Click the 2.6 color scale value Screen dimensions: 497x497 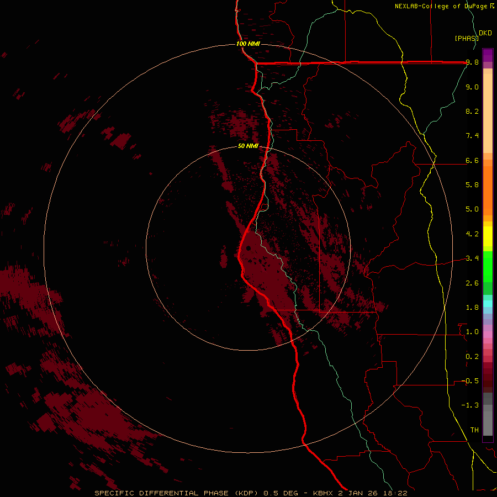[x=472, y=283]
